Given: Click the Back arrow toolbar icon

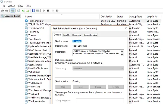Looking at the screenshot, I should [x=2, y=11].
